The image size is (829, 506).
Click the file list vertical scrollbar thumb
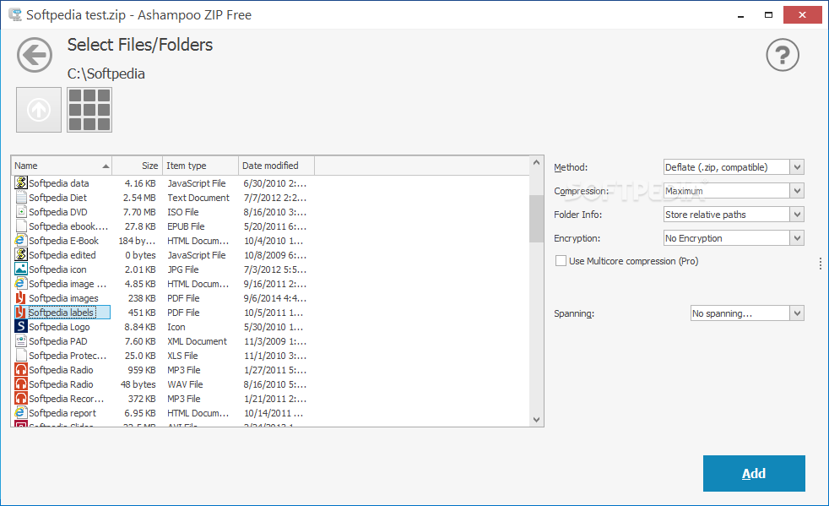pos(537,219)
